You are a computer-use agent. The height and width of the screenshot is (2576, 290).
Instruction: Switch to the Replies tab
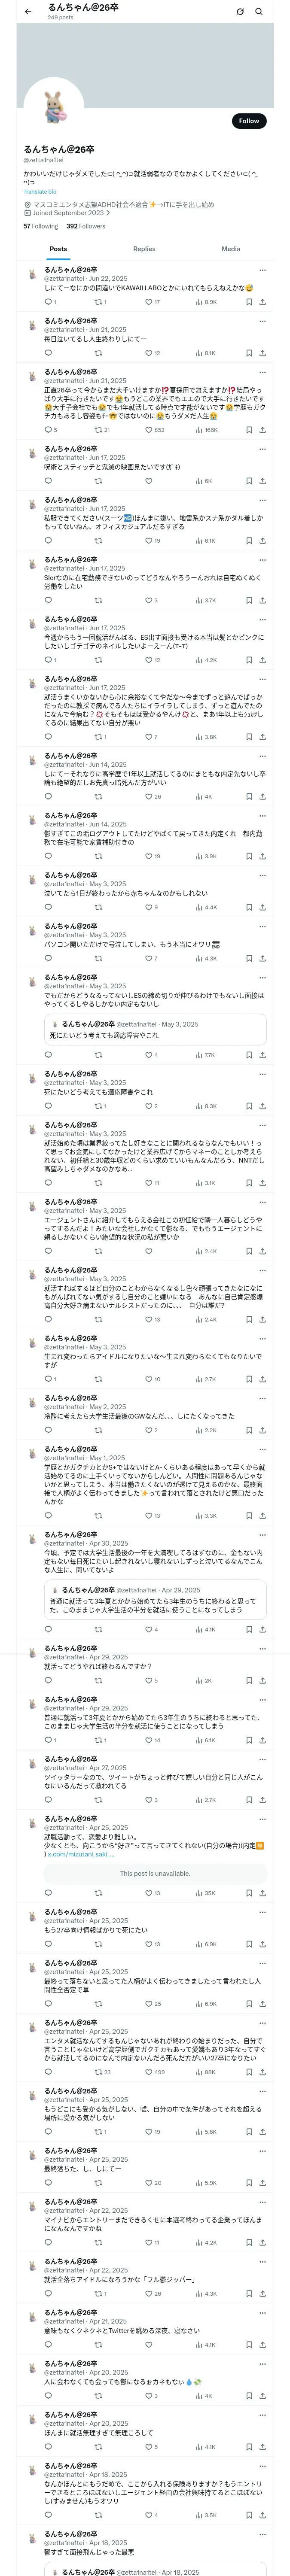[144, 249]
